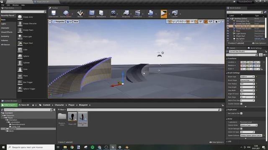Open the Edit menu
This screenshot has width=268, height=150.
coord(8,5)
